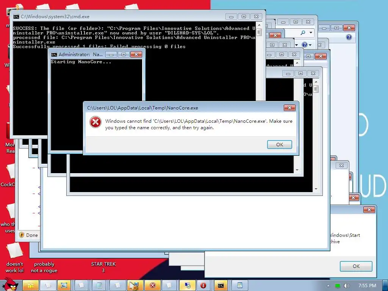Click the Administrator NanoCore console title icon
The image size is (388, 291).
click(x=54, y=55)
